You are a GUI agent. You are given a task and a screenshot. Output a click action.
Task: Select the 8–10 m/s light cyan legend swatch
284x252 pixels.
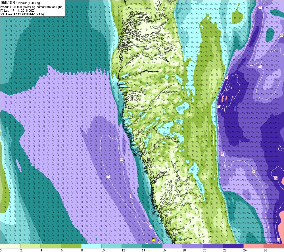point(91,246)
